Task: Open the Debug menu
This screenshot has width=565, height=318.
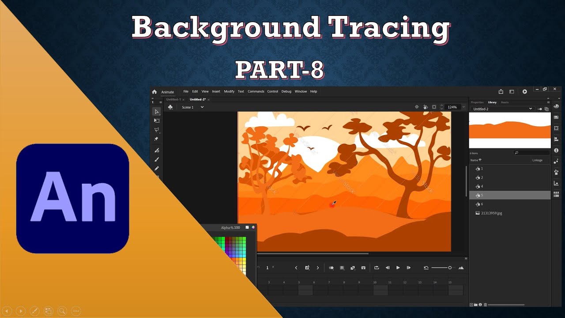Action: [286, 91]
